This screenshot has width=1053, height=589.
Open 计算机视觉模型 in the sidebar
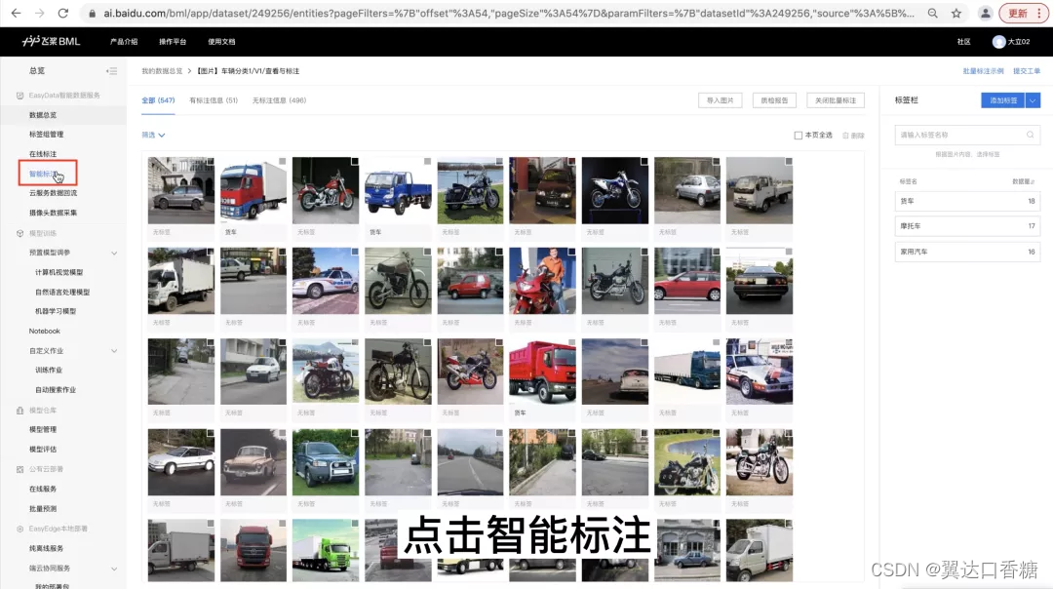pos(59,273)
